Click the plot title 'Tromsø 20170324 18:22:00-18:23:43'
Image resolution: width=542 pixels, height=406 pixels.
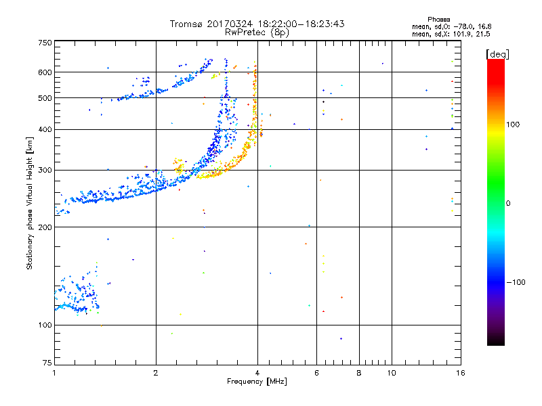pyautogui.click(x=257, y=24)
